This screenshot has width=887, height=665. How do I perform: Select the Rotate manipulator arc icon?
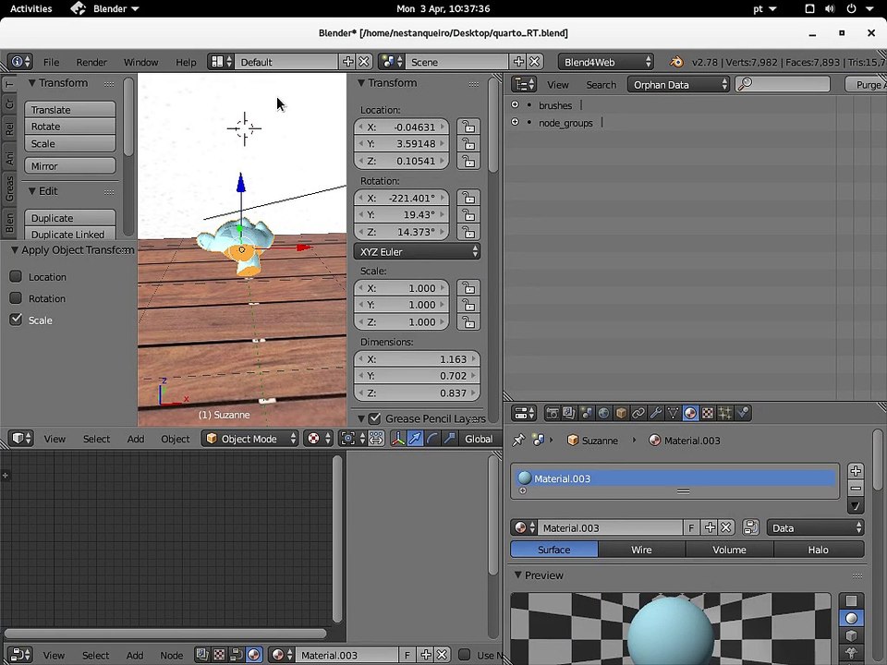(432, 439)
